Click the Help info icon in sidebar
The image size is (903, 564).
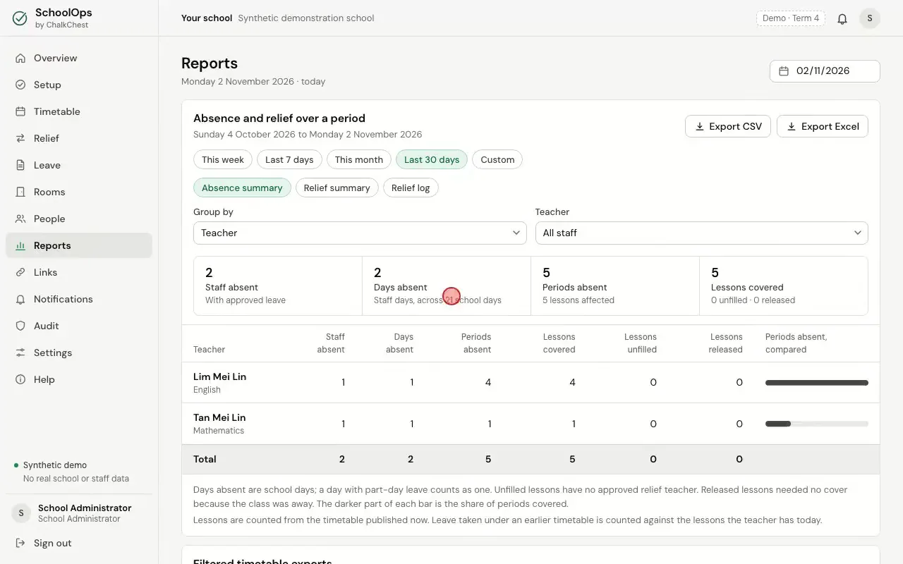tap(20, 380)
